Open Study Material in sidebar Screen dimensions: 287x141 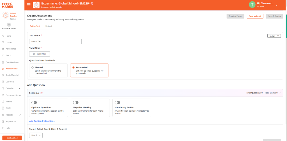pos(12,75)
